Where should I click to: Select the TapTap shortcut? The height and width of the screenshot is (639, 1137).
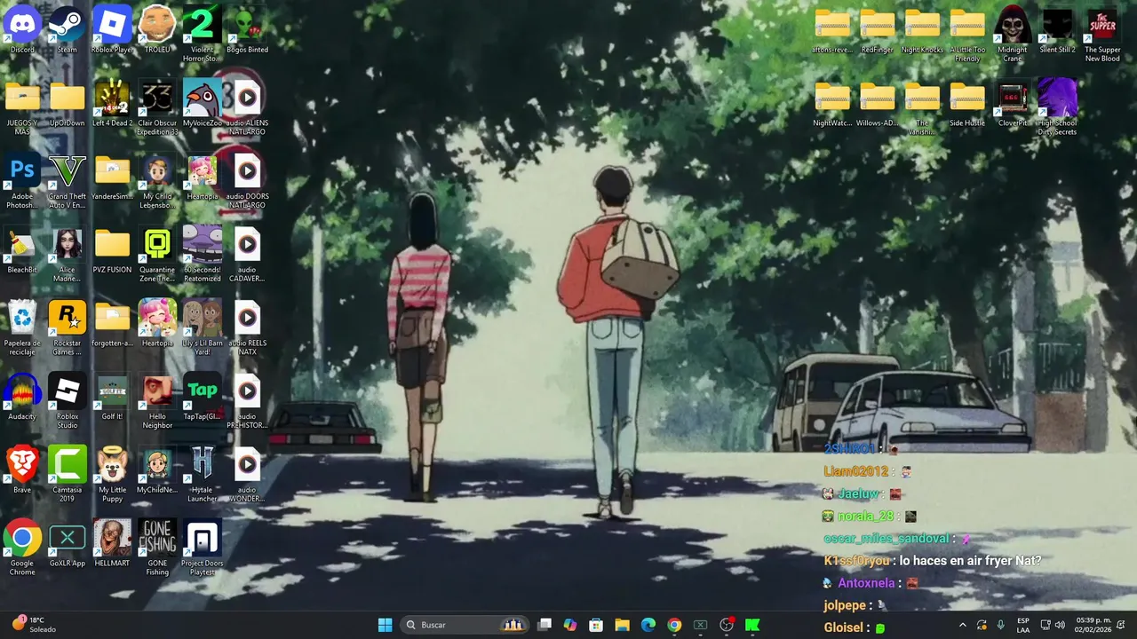point(203,398)
